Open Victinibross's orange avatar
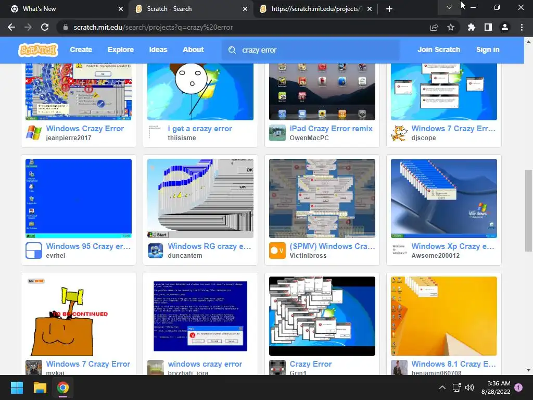 point(277,251)
